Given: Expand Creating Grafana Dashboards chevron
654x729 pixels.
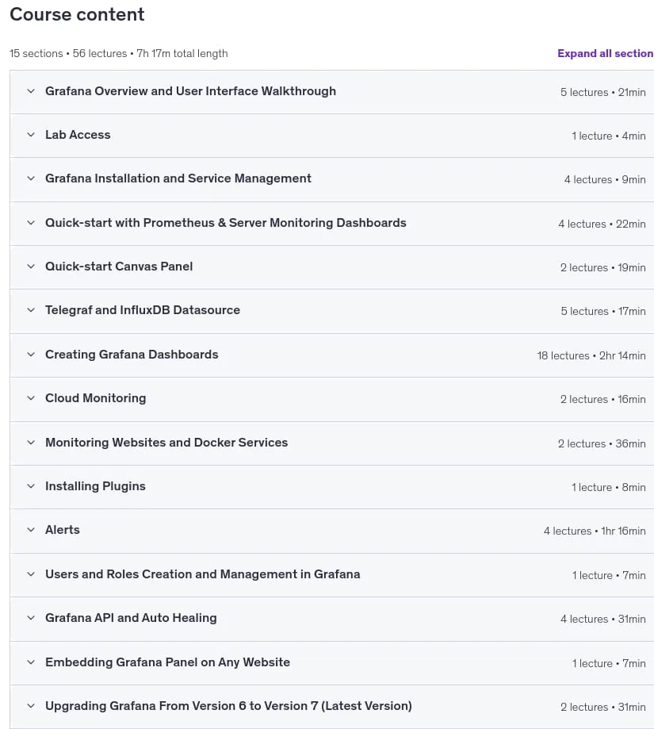Looking at the screenshot, I should pos(31,355).
